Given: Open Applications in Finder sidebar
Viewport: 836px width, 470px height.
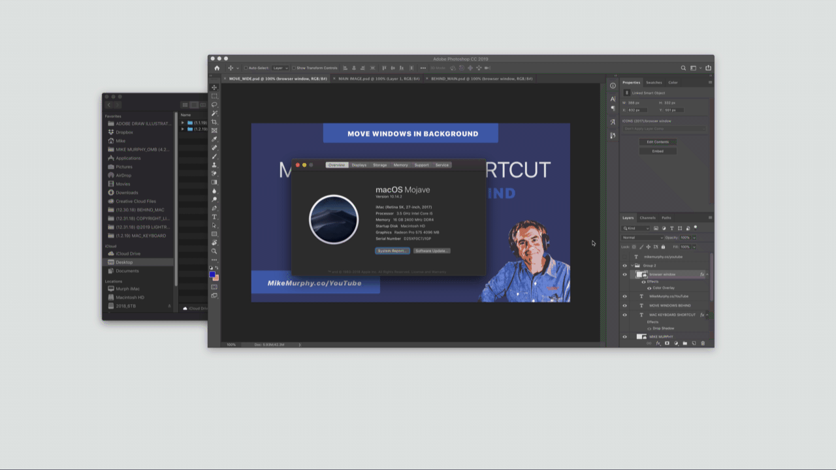Looking at the screenshot, I should click(128, 158).
